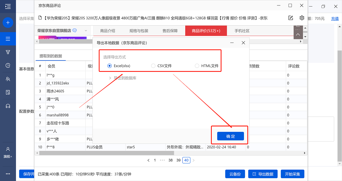Minimize the 导出本地数据 dialog
The image size is (342, 181).
[232, 43]
